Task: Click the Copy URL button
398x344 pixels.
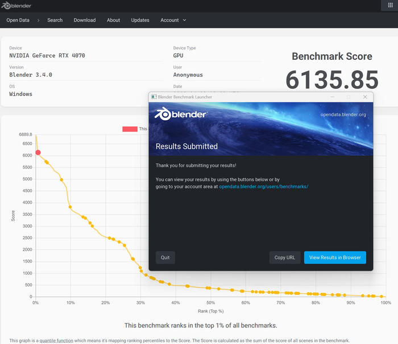Action: (284, 257)
